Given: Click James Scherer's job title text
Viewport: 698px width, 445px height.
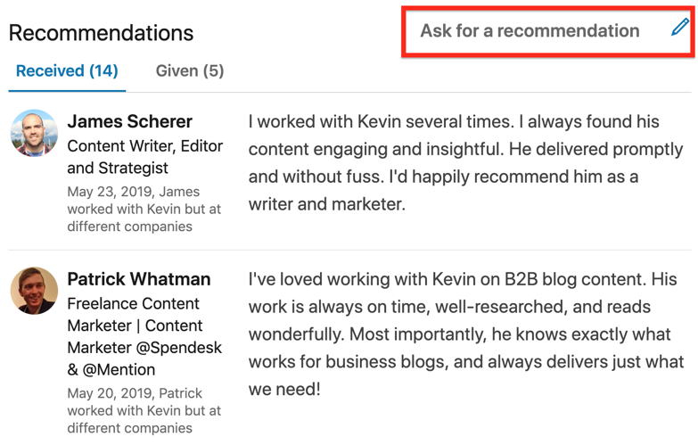Looking at the screenshot, I should point(145,157).
